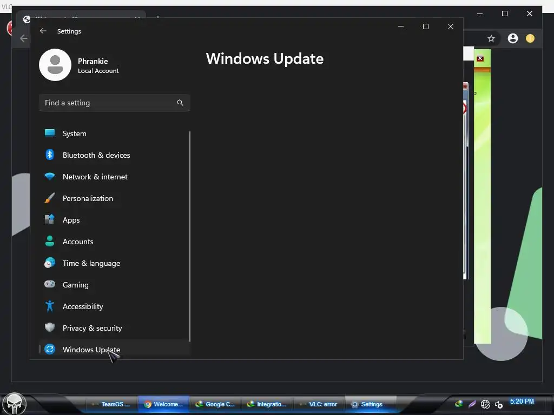Open the Phrankie Local Account profile
Image resolution: width=554 pixels, height=415 pixels.
(80, 65)
